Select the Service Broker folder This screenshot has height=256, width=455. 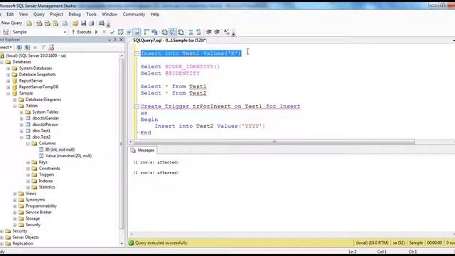(38, 212)
